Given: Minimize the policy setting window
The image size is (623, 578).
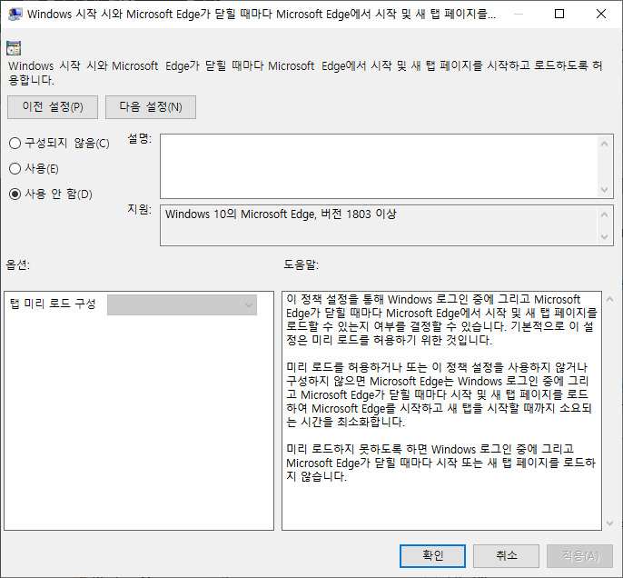Looking at the screenshot, I should pos(518,14).
